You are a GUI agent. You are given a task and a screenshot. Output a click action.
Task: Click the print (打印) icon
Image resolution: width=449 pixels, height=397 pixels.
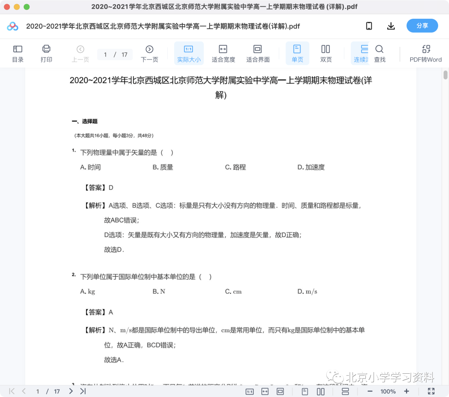(46, 54)
